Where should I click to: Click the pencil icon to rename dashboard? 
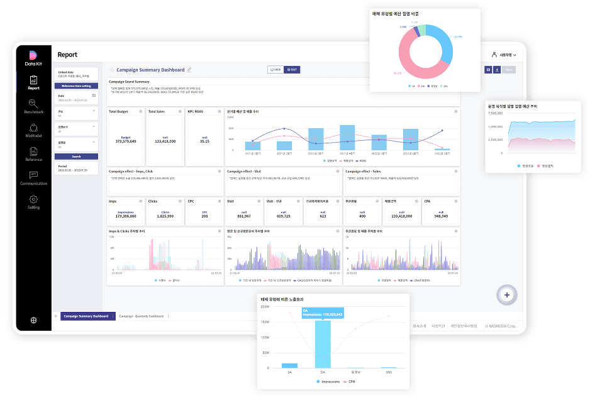click(189, 70)
